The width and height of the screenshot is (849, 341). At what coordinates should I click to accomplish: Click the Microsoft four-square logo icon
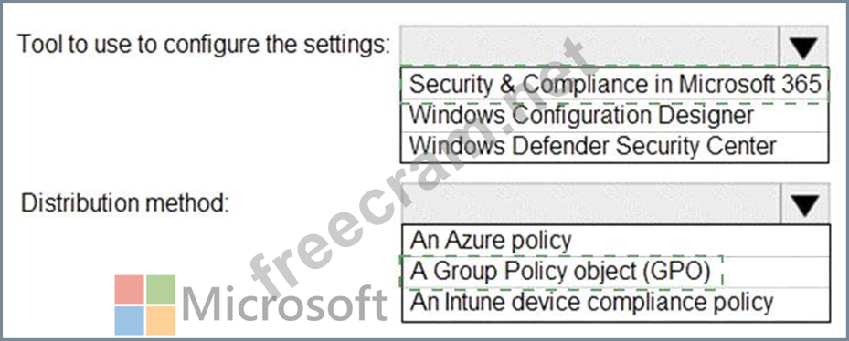point(145,305)
